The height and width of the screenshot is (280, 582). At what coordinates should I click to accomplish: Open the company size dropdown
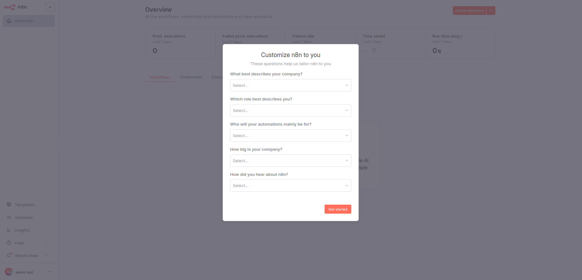(x=290, y=161)
